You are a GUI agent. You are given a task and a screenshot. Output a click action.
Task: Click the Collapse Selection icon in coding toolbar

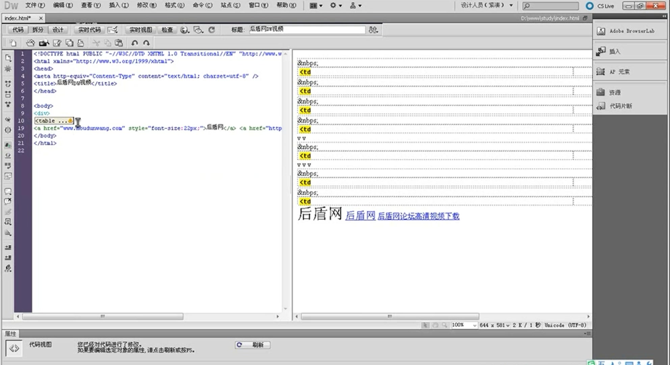[8, 94]
